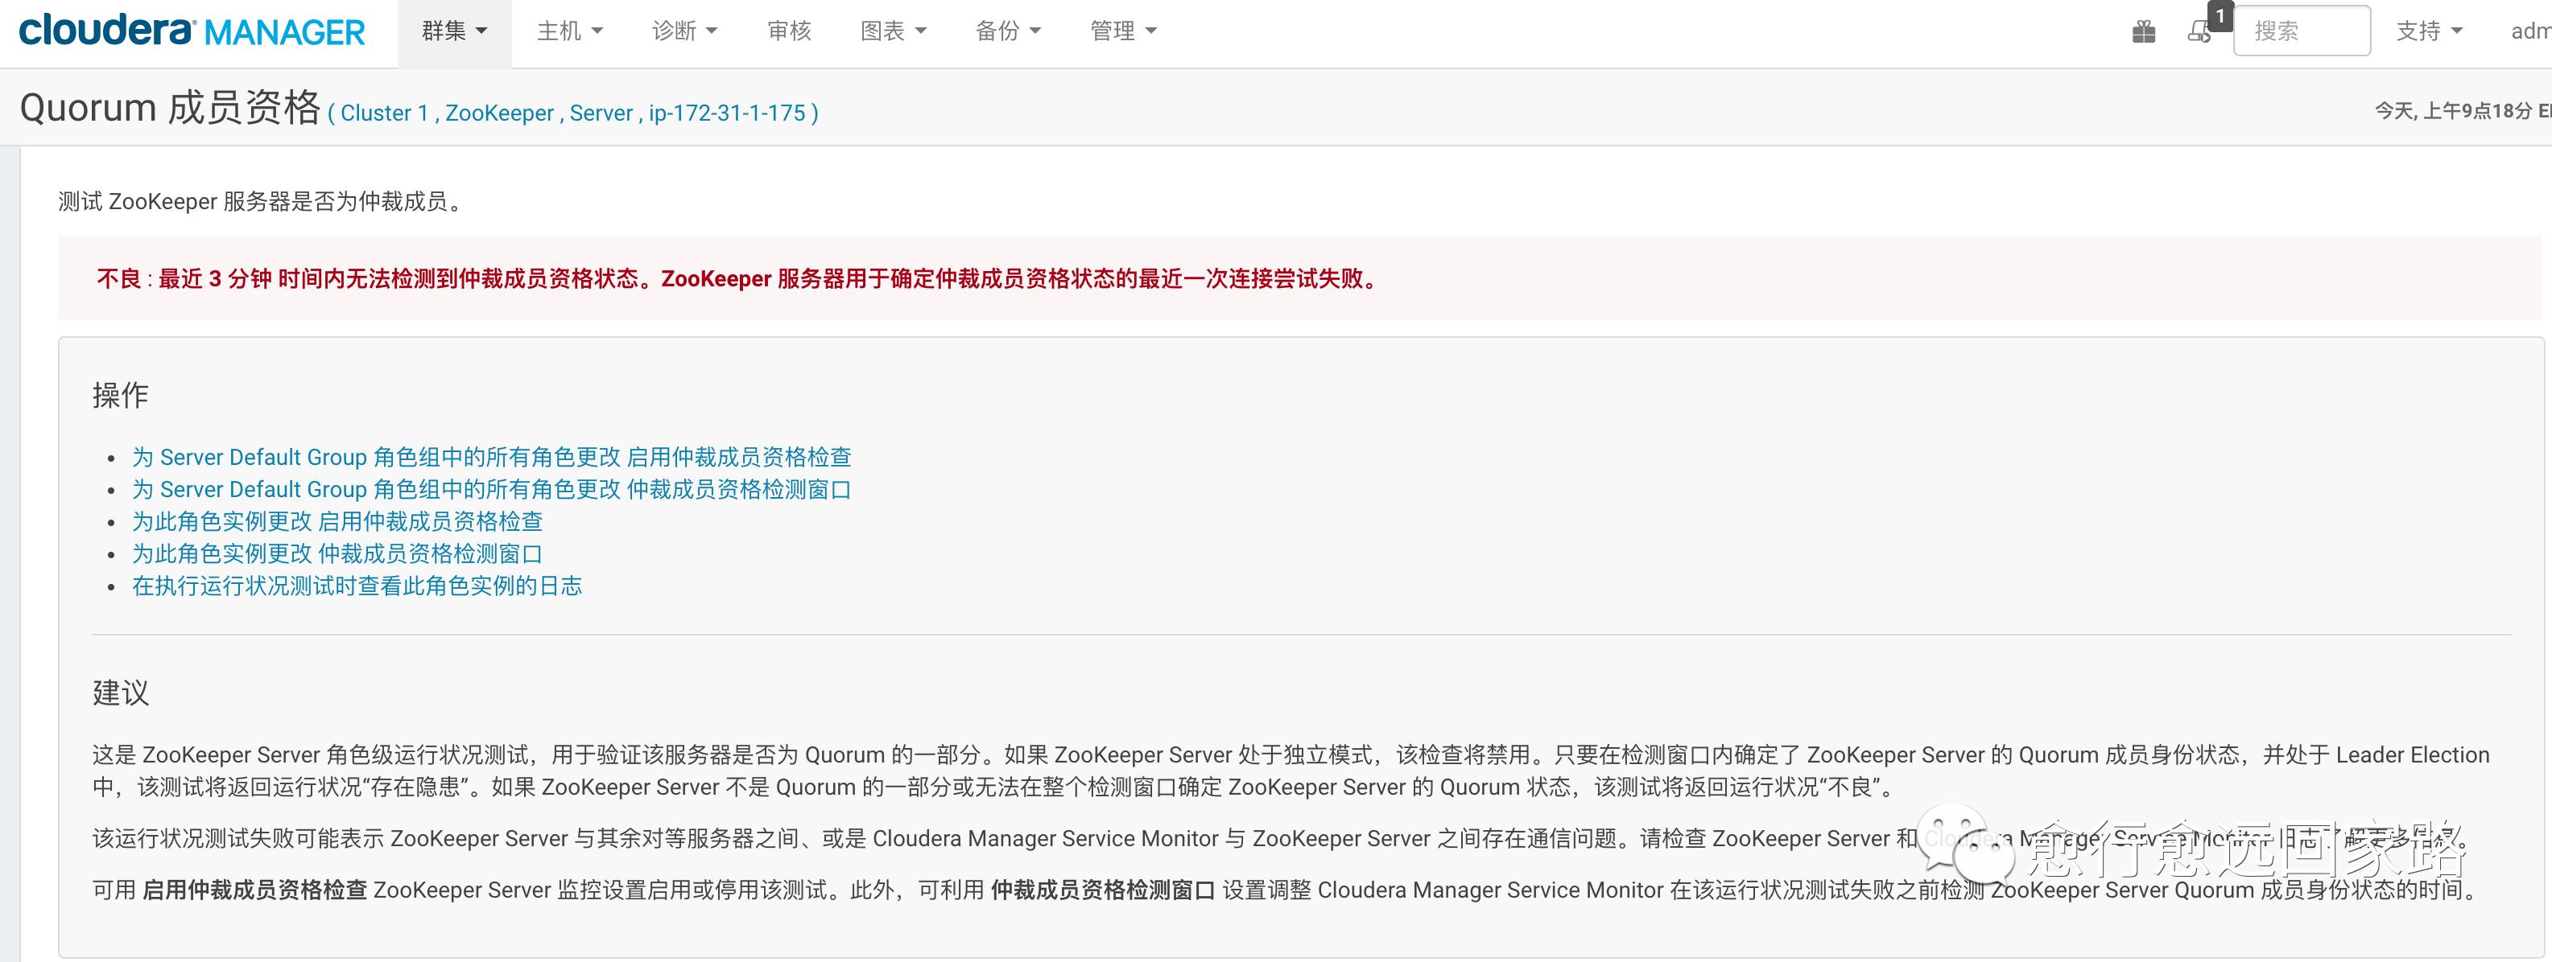Screen dimensions: 2552x962
Task: View role instance logs during health test
Action: point(357,586)
